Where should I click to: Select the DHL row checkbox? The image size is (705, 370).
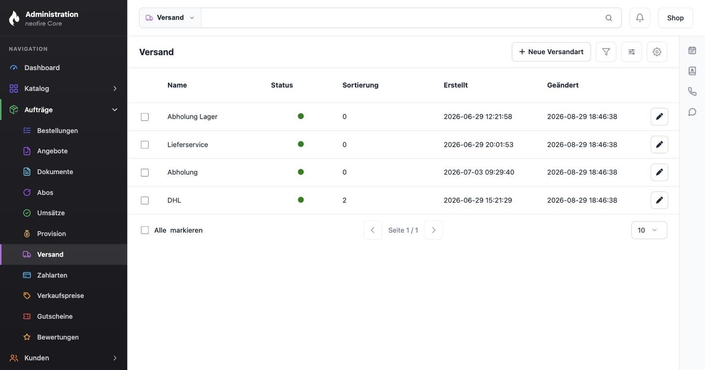click(145, 200)
